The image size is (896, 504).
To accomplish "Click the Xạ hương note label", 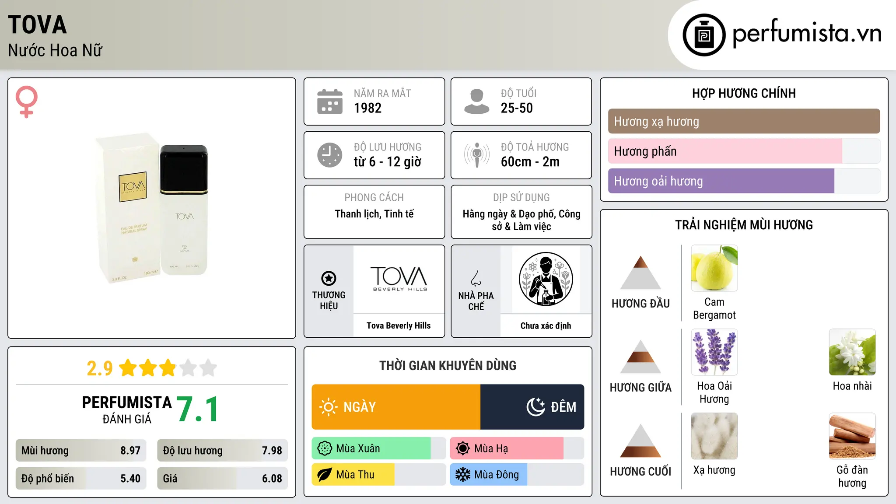I will (714, 470).
